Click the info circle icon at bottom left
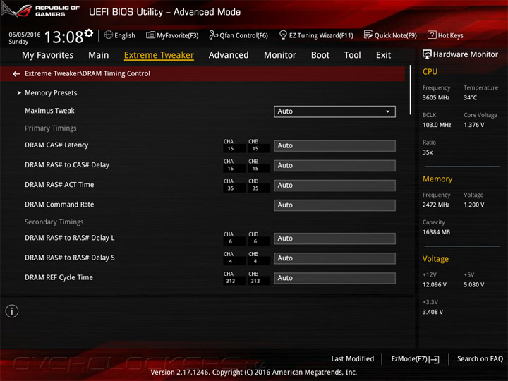The width and height of the screenshot is (508, 381). [x=12, y=311]
